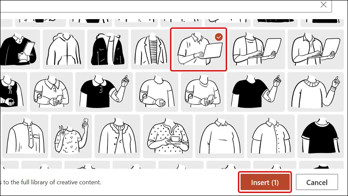Image resolution: width=348 pixels, height=196 pixels.
Task: Select unbuttoned collared shirt with laptop cutout
Action: 316,49
